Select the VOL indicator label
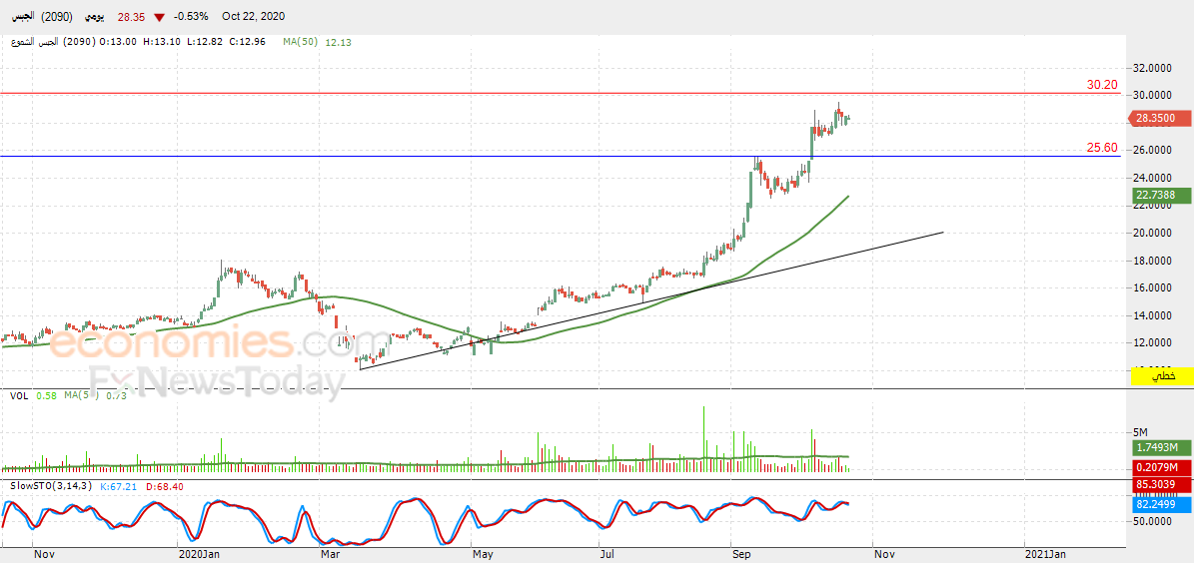The height and width of the screenshot is (563, 1194). pyautogui.click(x=19, y=395)
